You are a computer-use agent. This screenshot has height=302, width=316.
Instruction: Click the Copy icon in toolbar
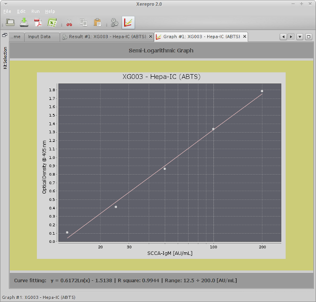tap(83, 23)
